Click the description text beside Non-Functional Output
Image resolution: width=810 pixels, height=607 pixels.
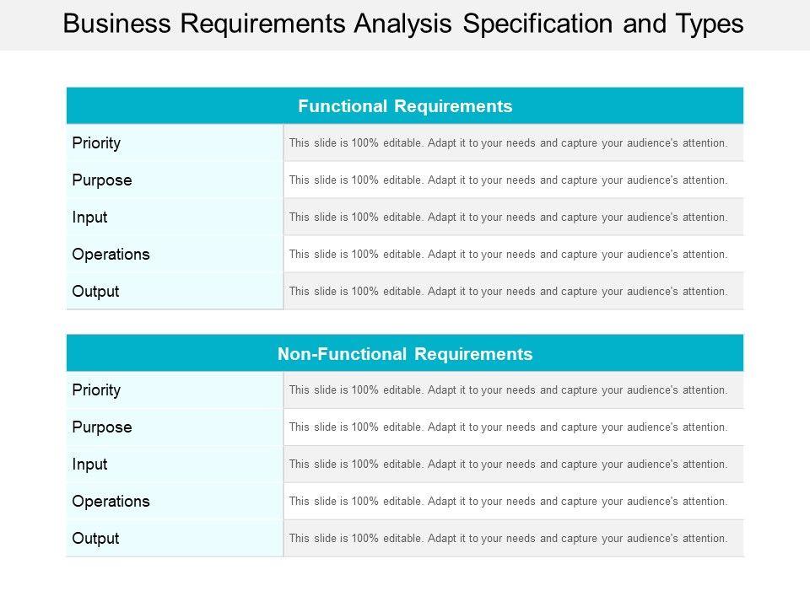click(x=508, y=539)
